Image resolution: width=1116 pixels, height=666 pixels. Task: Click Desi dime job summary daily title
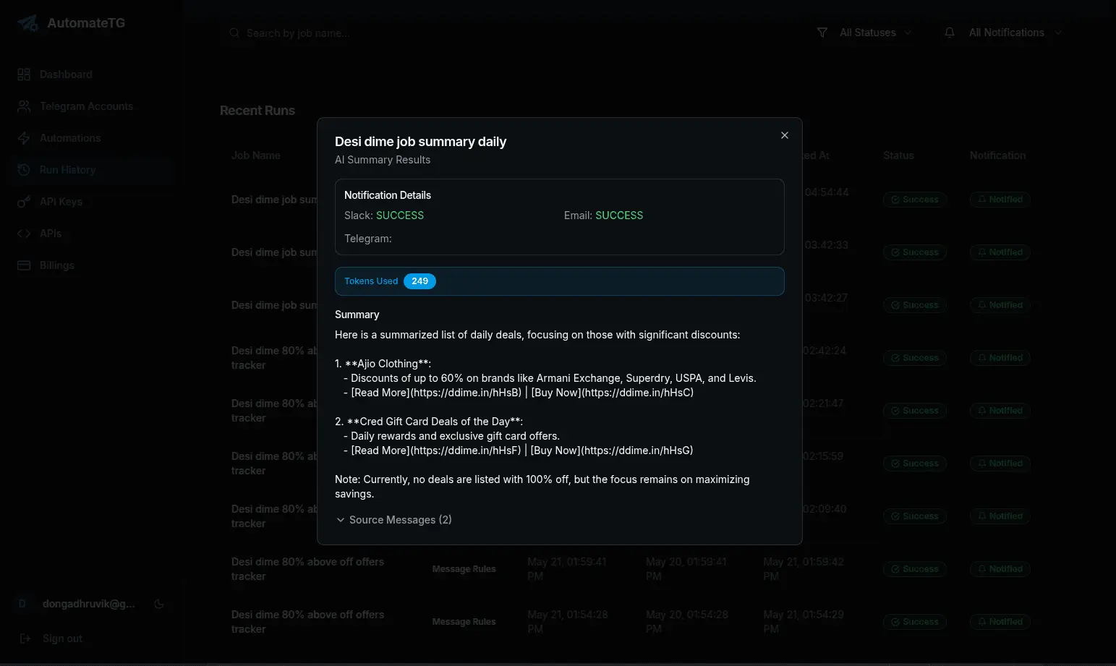pyautogui.click(x=420, y=142)
